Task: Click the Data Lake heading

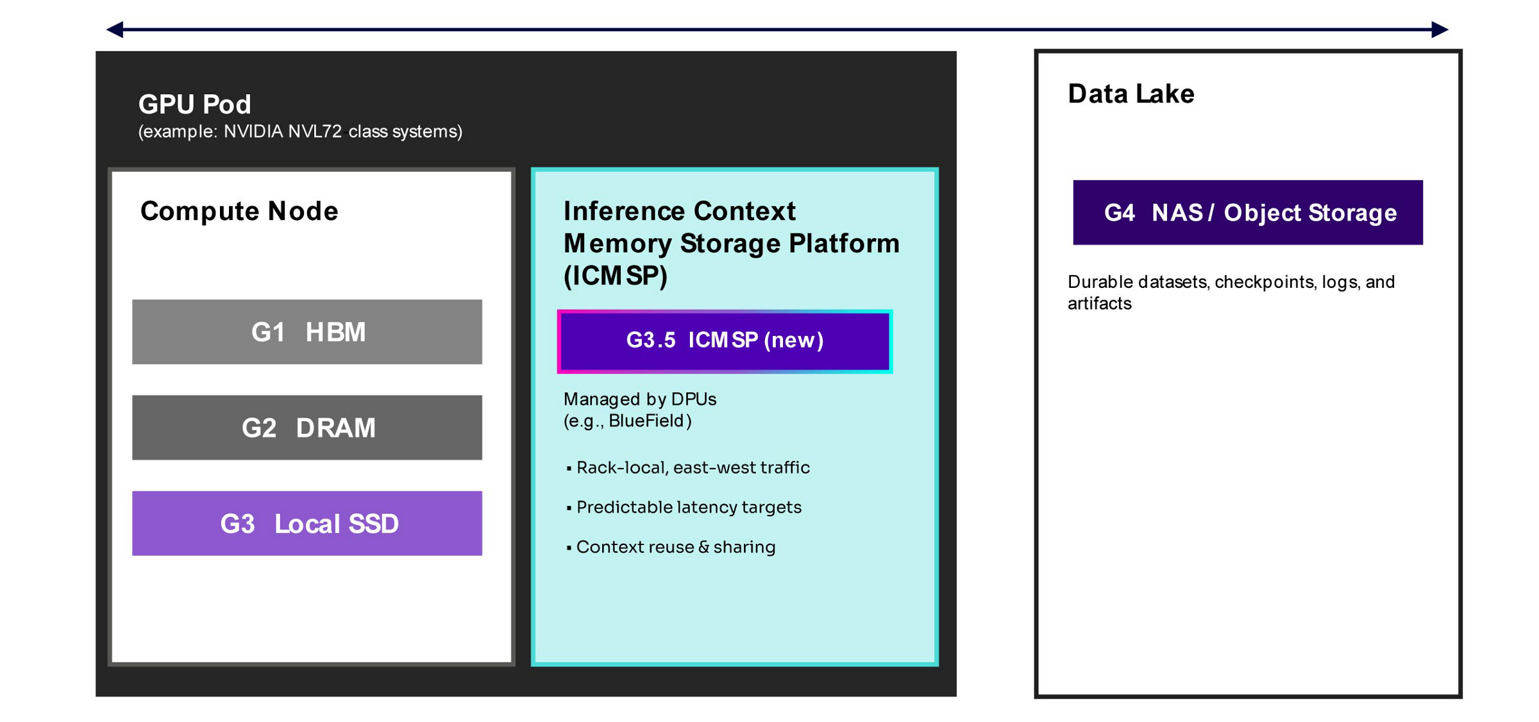Action: (1131, 94)
